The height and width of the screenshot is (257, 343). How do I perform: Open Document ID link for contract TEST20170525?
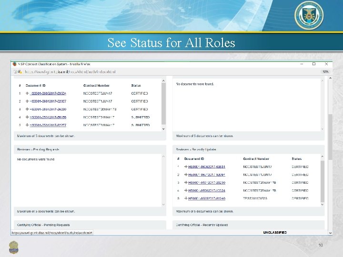click(x=207, y=198)
